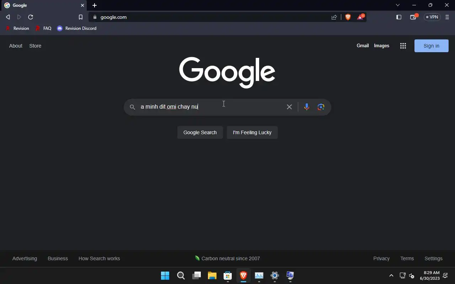Open the Privacy footer link
Viewport: 455px width, 284px height.
pyautogui.click(x=381, y=258)
